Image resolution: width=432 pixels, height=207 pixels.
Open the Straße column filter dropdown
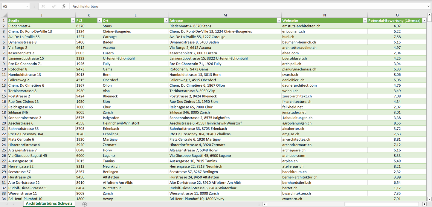point(73,21)
